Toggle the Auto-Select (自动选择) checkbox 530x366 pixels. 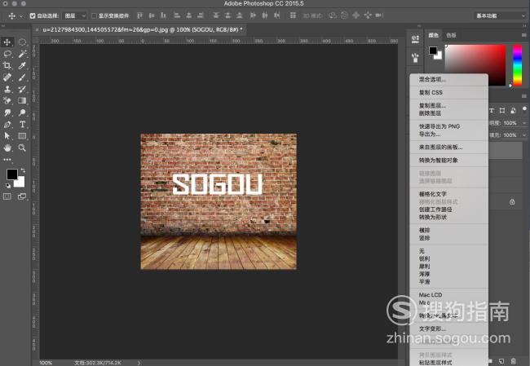click(x=33, y=15)
